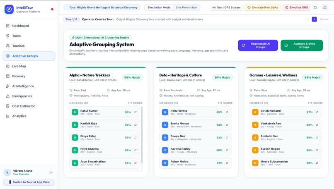The image size is (334, 189).
Task: Click the 95% Match badge on Alpha
Action: click(x=132, y=78)
